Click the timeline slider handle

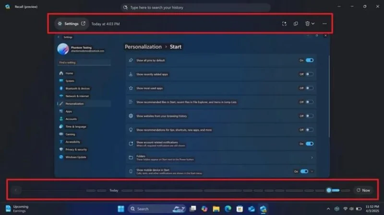pyautogui.click(x=329, y=190)
